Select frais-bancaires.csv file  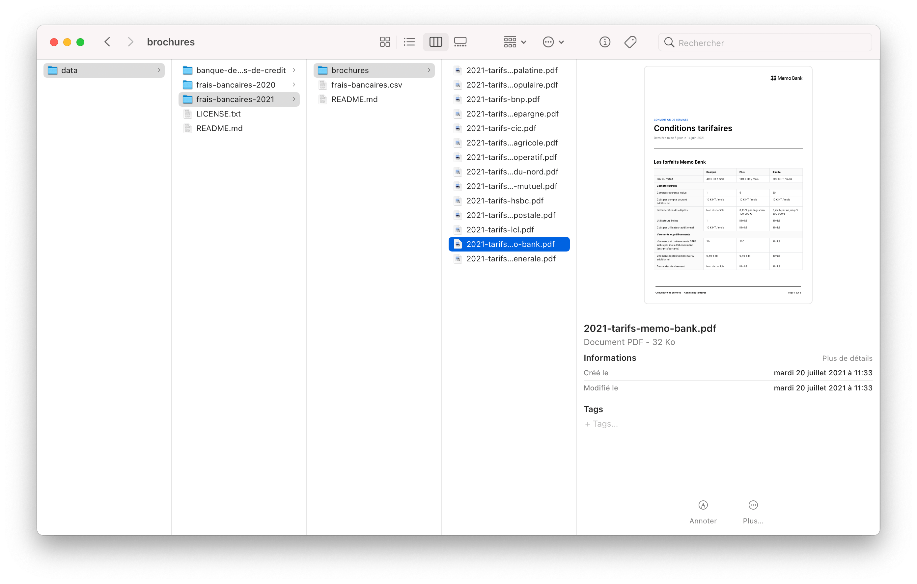[x=374, y=85]
